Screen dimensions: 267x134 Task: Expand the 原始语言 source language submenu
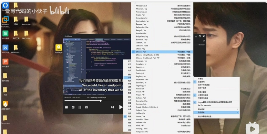click(x=216, y=109)
